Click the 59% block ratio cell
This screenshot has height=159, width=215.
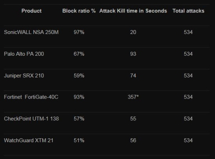click(x=79, y=76)
